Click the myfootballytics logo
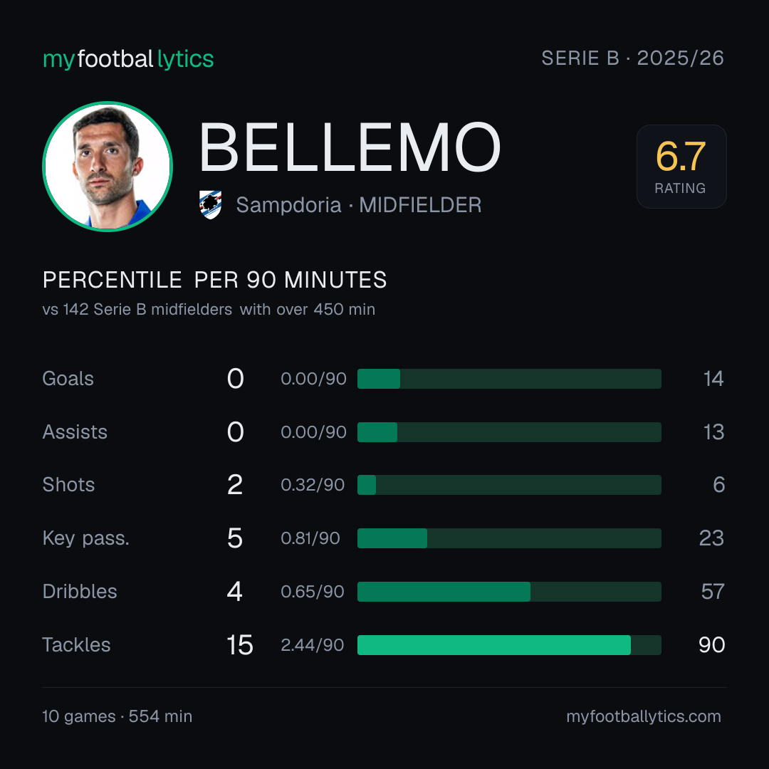The image size is (769, 769). click(128, 59)
